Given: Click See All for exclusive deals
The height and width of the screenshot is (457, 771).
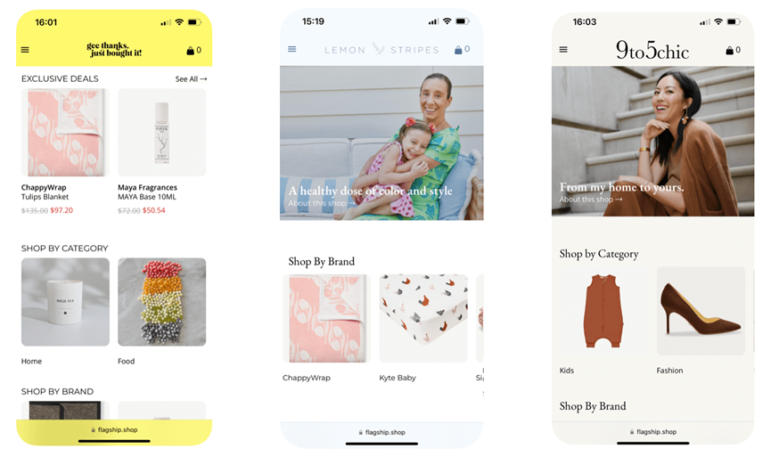Looking at the screenshot, I should [192, 78].
